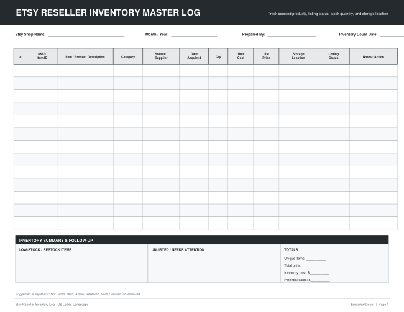404x312 pixels.
Task: Select the 'Unit Cost' column header
Action: click(x=241, y=56)
